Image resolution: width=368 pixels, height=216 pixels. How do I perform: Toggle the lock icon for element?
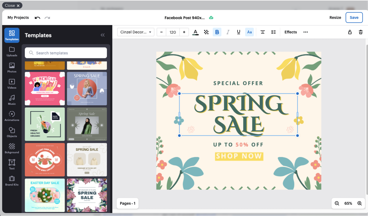point(350,32)
